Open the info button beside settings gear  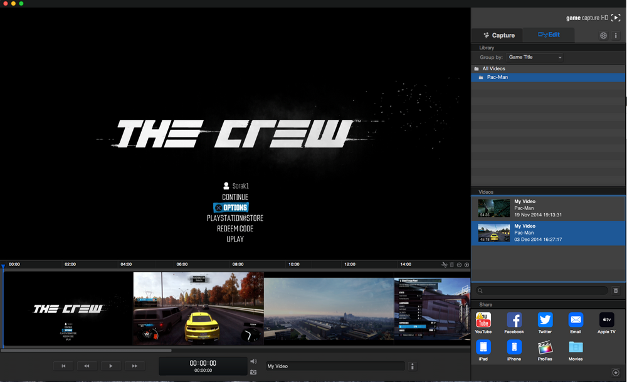point(616,36)
